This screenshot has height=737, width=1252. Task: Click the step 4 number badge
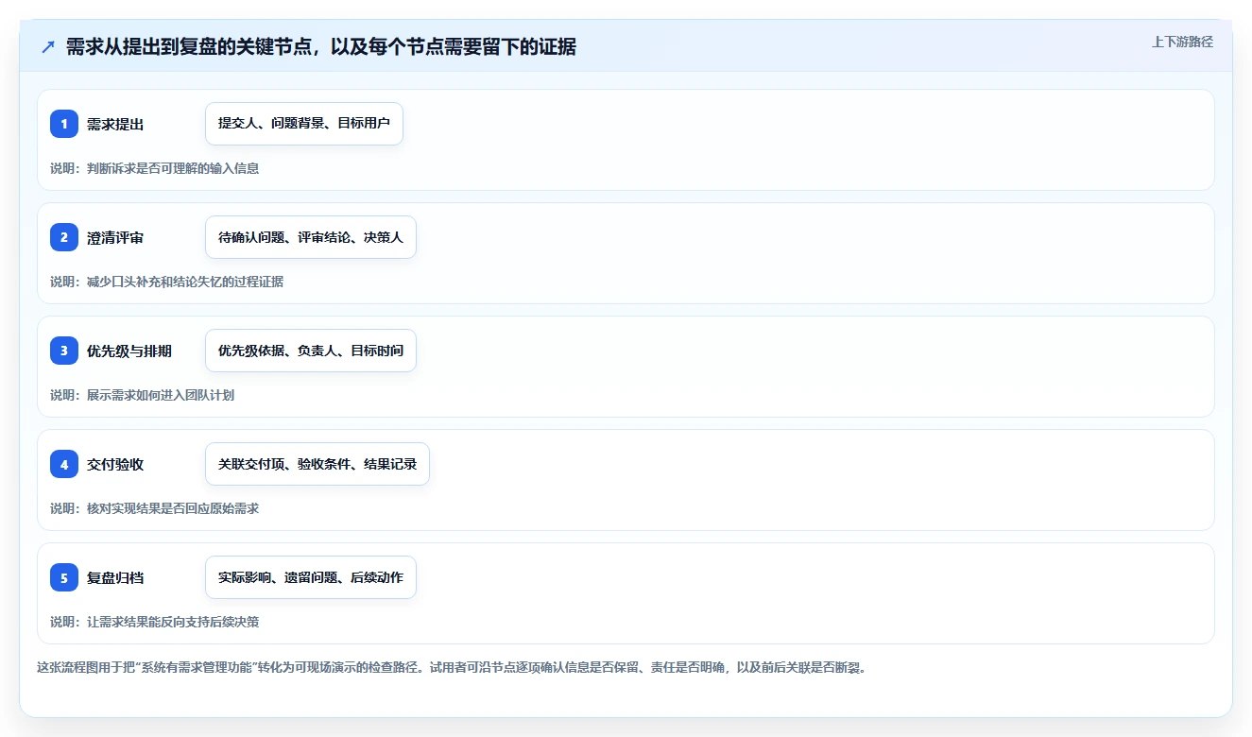click(x=64, y=464)
